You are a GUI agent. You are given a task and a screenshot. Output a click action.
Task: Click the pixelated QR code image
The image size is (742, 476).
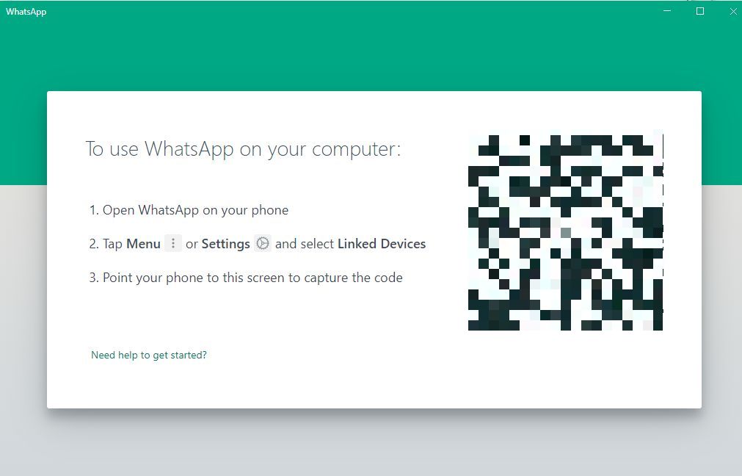click(566, 232)
